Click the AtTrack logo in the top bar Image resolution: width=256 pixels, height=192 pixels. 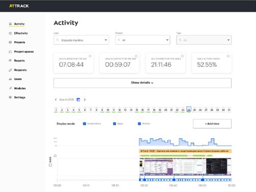[x=19, y=6]
